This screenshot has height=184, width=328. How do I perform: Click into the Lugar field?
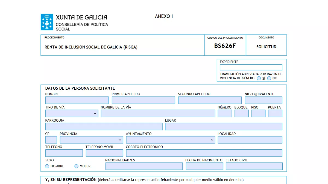click(224, 126)
